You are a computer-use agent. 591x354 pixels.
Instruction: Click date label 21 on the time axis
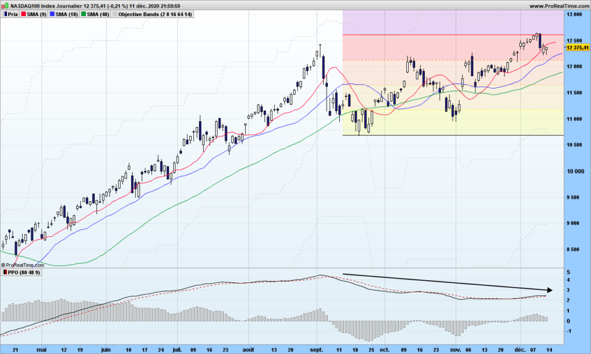point(15,350)
